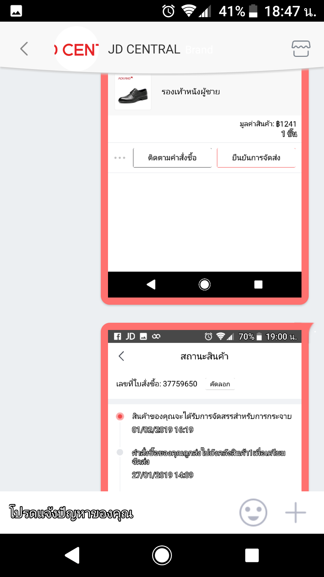This screenshot has height=577, width=324.
Task: Open the emoji smiley picker
Action: click(x=253, y=512)
